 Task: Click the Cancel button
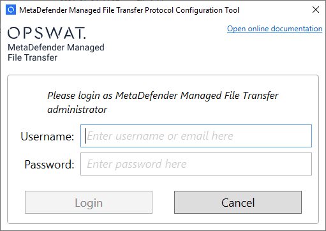tap(238, 202)
